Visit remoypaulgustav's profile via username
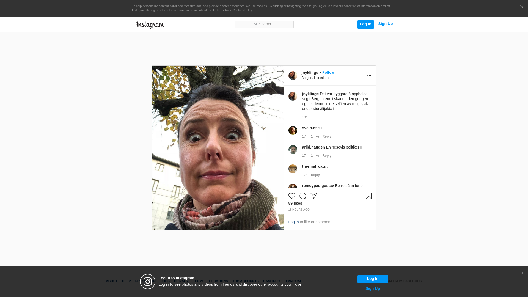This screenshot has height=297, width=528. pyautogui.click(x=318, y=186)
